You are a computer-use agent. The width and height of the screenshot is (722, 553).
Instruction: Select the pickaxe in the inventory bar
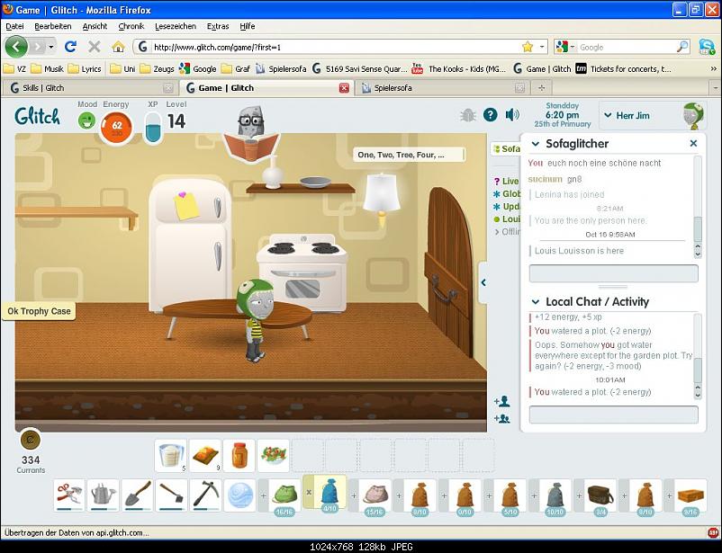coord(206,495)
